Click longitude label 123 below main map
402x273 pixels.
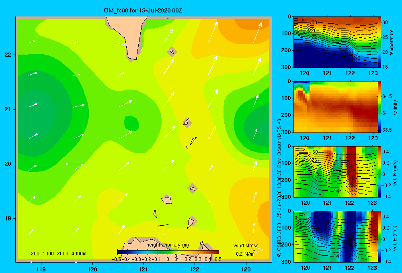click(x=246, y=269)
